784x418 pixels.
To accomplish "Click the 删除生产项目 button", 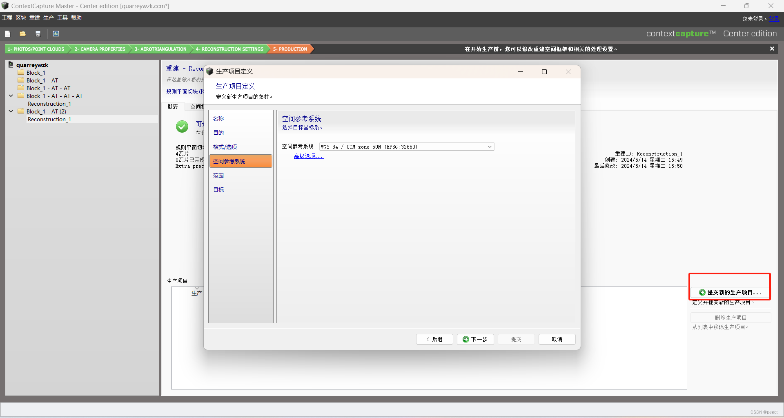I will [x=730, y=318].
